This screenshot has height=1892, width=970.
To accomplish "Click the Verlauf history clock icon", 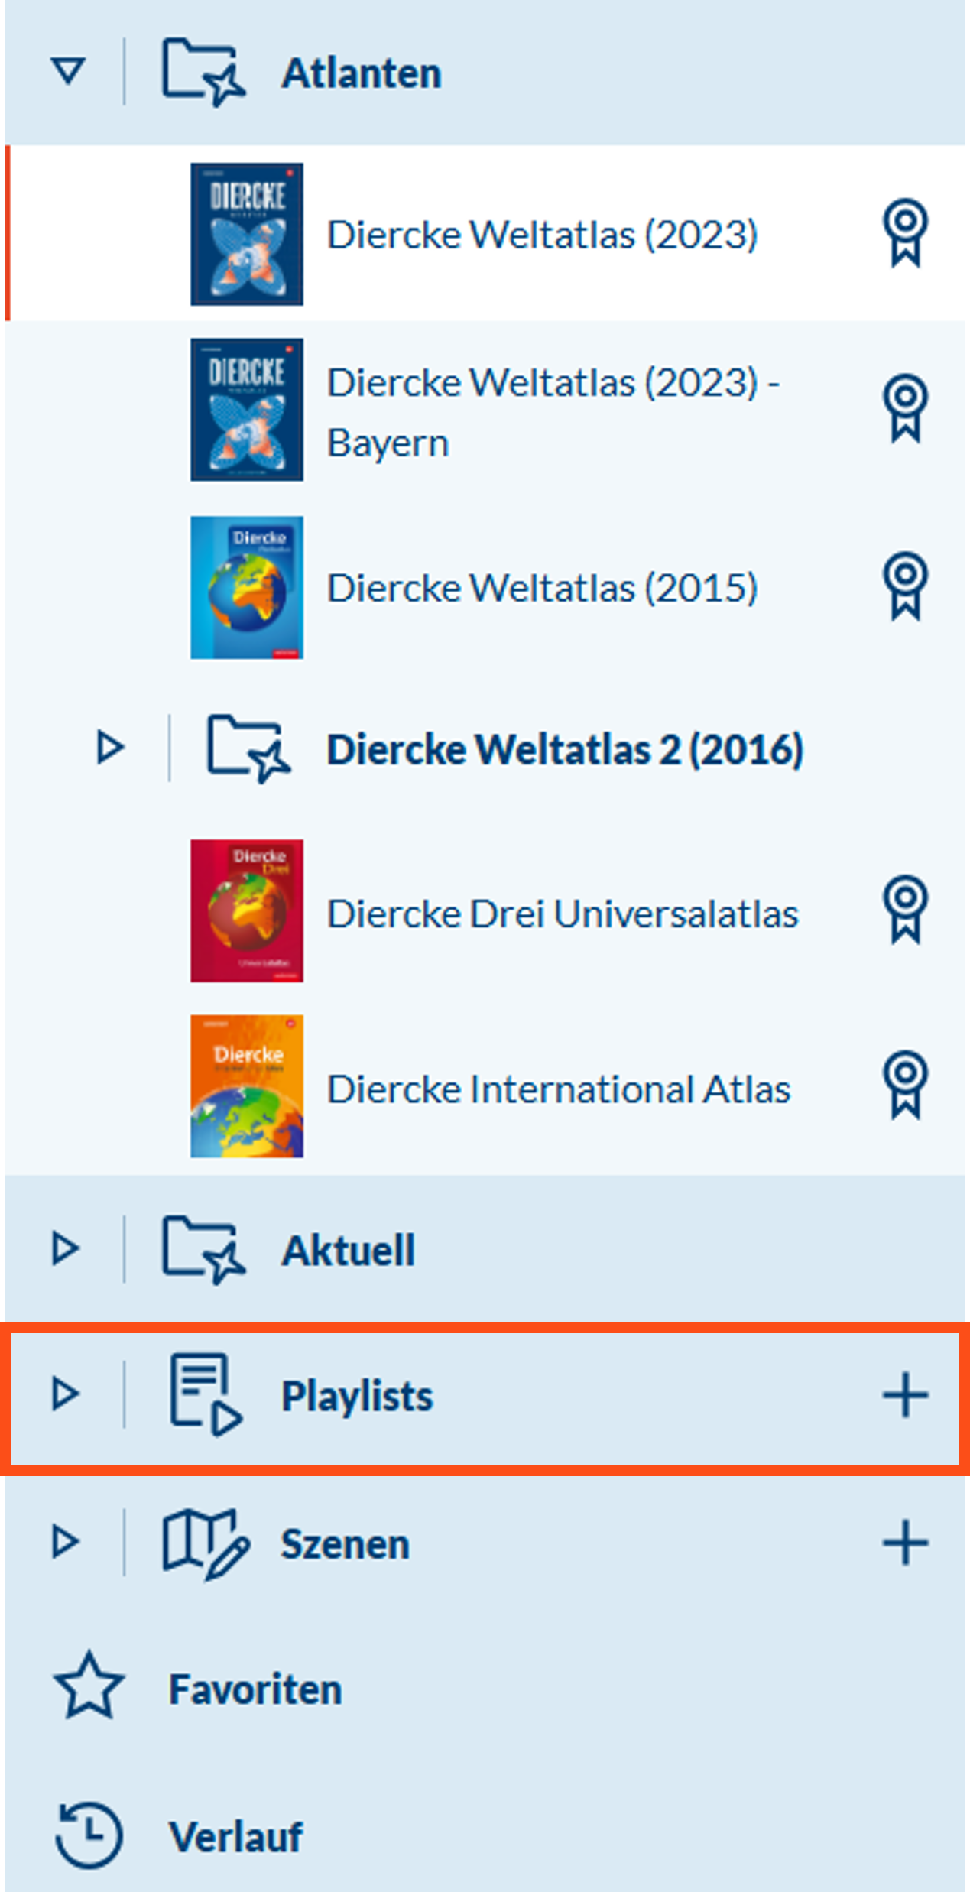I will tap(88, 1834).
